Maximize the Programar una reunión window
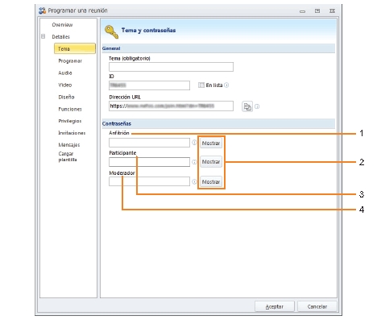377x320 pixels. 317,10
